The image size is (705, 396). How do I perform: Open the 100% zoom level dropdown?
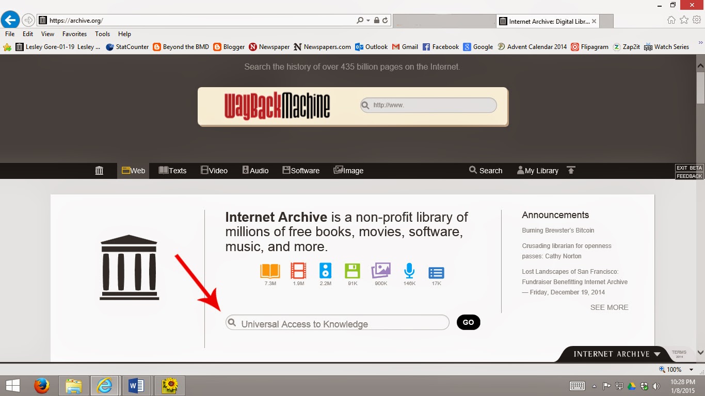tap(692, 370)
